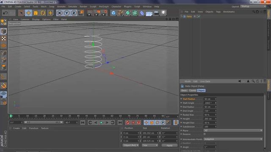The width and height of the screenshot is (271, 152).
Task: Toggle parameter keyframe recording P button
Action: pyautogui.click(x=163, y=122)
